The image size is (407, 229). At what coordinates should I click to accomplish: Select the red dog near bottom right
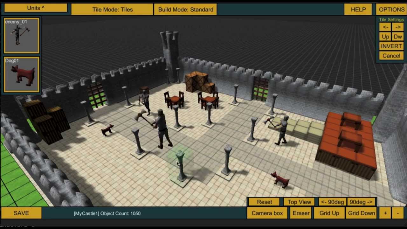tap(280, 180)
